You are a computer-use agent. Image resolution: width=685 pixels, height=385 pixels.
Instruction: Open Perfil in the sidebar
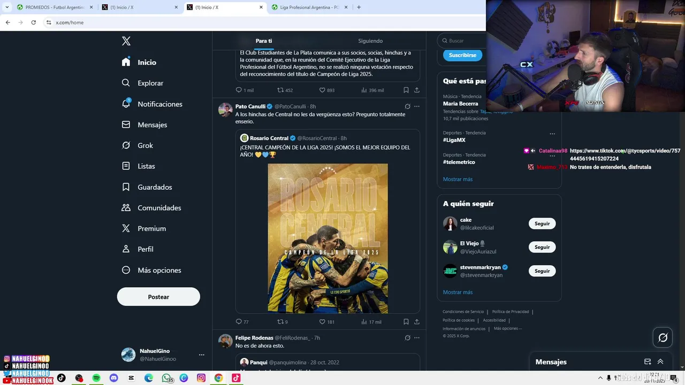(x=138, y=249)
